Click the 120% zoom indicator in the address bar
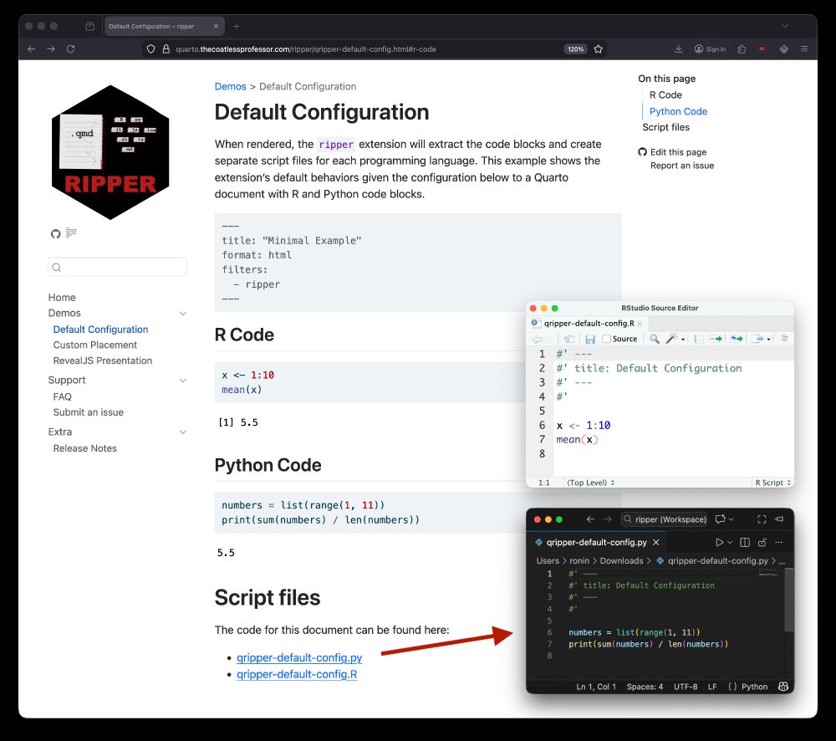The image size is (836, 741). pyautogui.click(x=575, y=49)
